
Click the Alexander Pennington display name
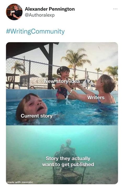point(50,9)
